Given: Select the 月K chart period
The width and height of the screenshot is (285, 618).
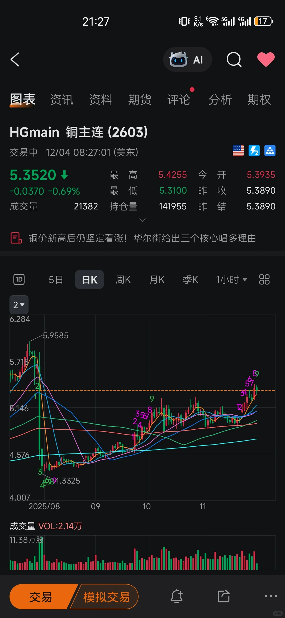Looking at the screenshot, I should click(157, 279).
